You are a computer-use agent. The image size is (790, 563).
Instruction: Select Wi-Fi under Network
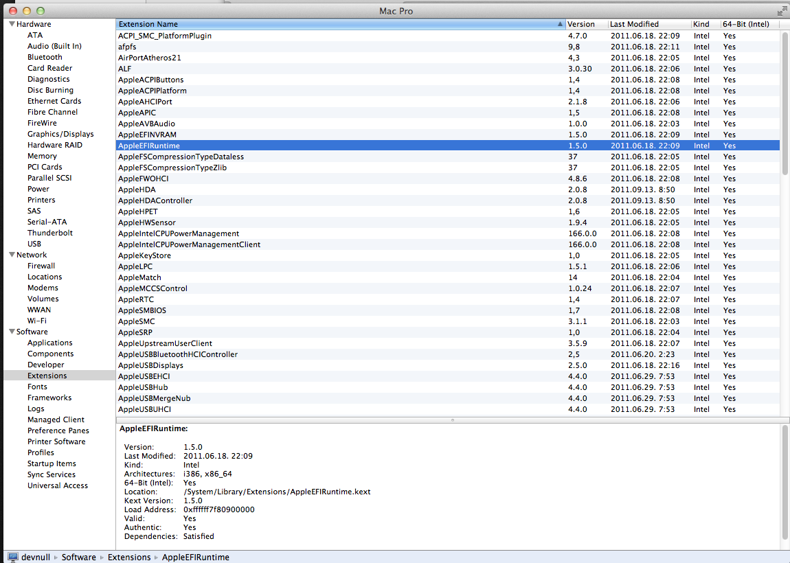(37, 321)
